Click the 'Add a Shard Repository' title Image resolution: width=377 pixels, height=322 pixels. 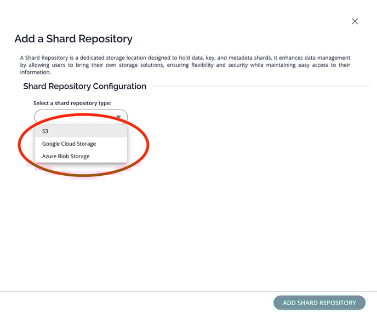73,39
